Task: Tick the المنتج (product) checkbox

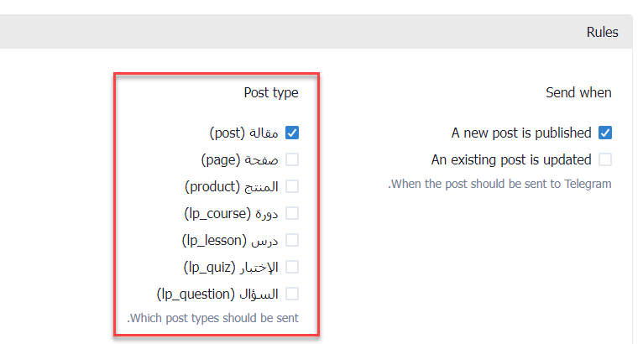Action: click(x=292, y=186)
